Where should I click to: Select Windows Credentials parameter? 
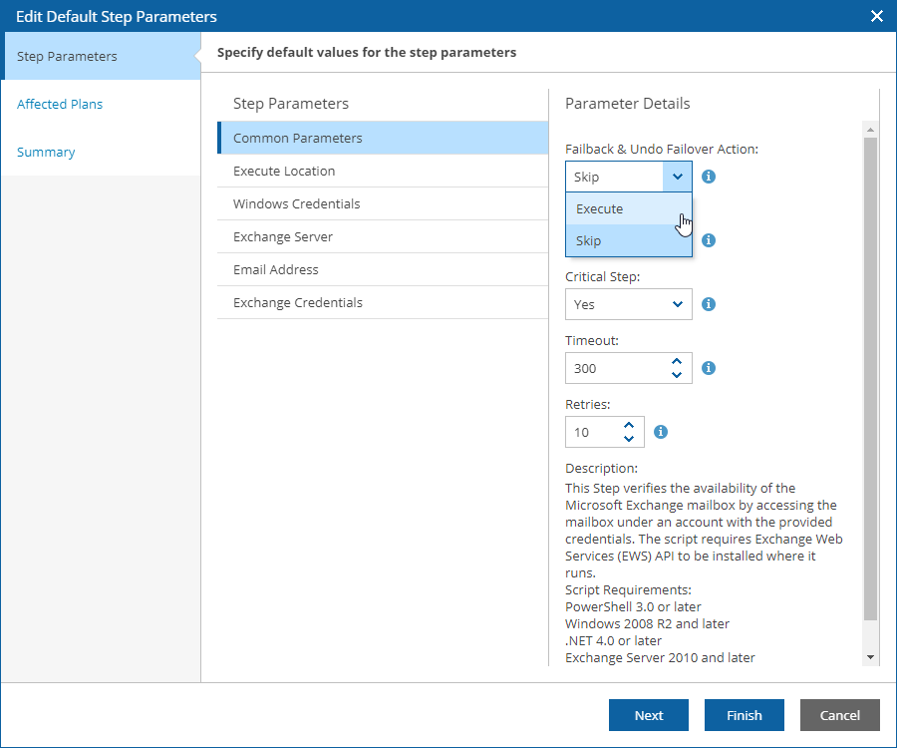[383, 203]
